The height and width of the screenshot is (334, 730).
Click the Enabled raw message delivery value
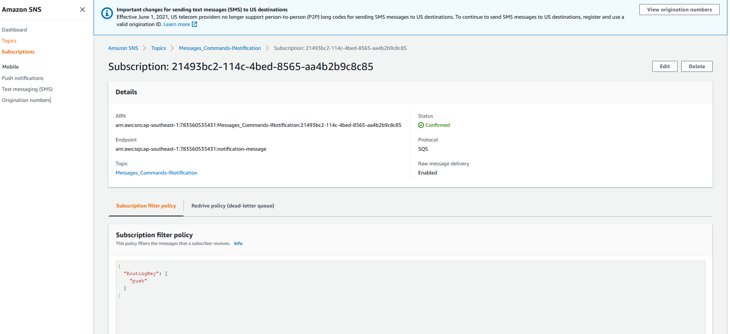pyautogui.click(x=428, y=173)
